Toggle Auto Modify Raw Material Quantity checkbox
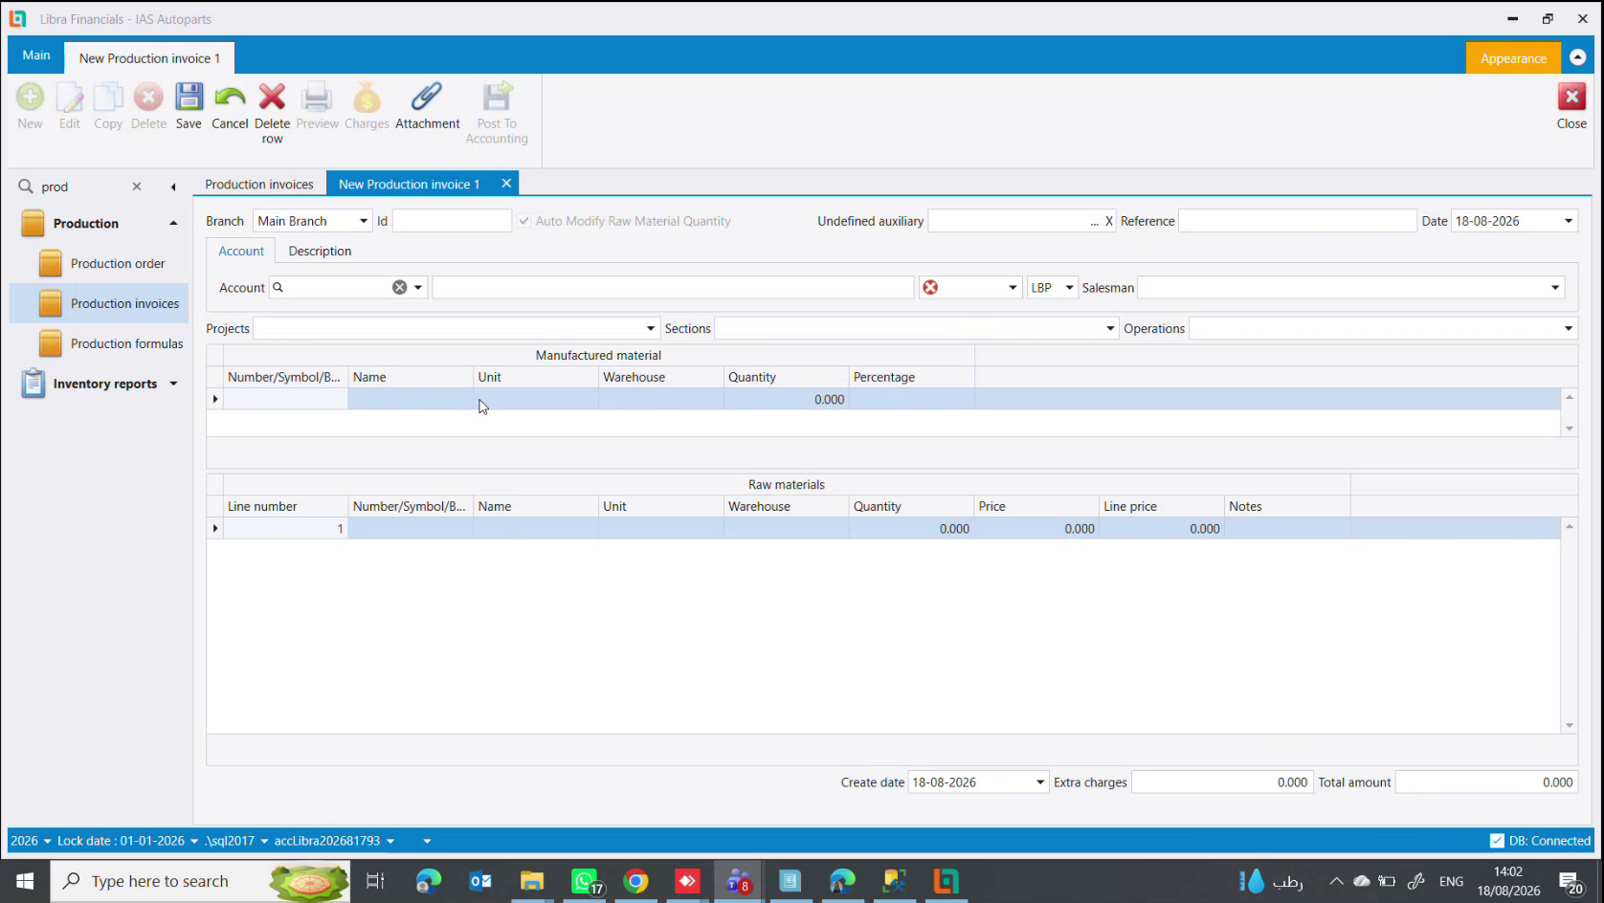1604x903 pixels. 524,221
